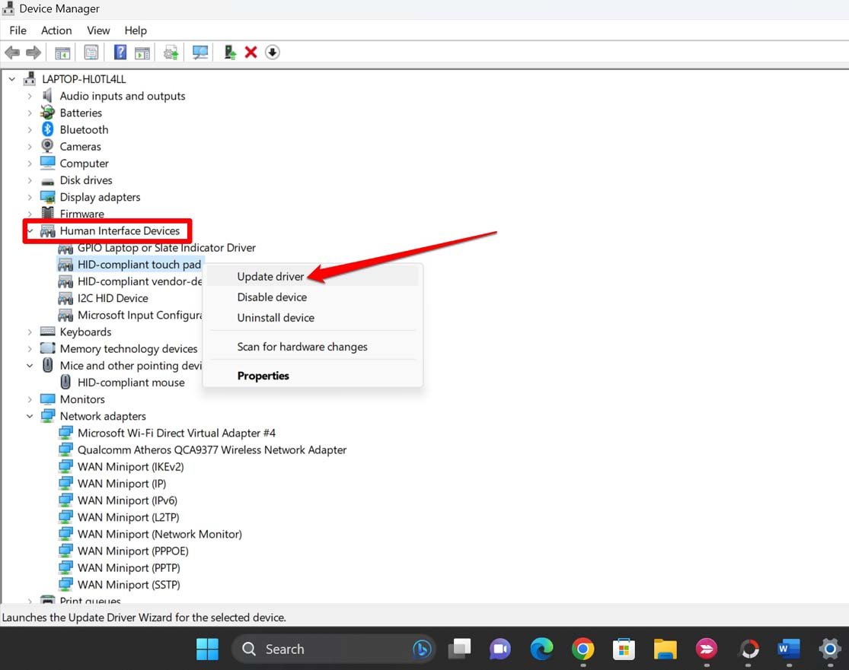Select the Batteries icon in tree

(48, 113)
